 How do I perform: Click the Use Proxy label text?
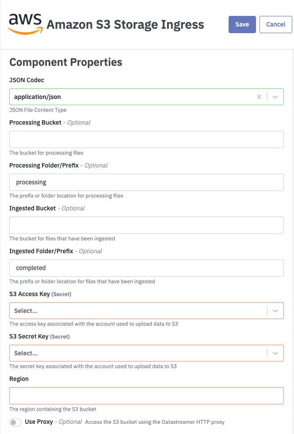(x=39, y=422)
